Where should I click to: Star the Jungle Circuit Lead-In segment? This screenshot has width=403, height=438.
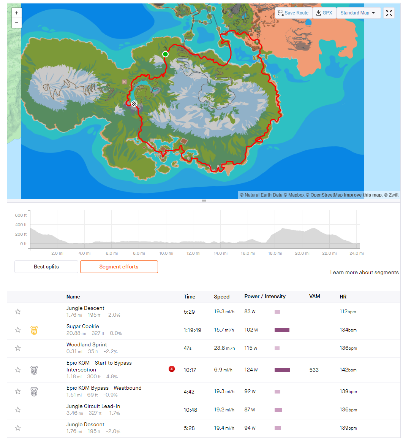coord(18,410)
